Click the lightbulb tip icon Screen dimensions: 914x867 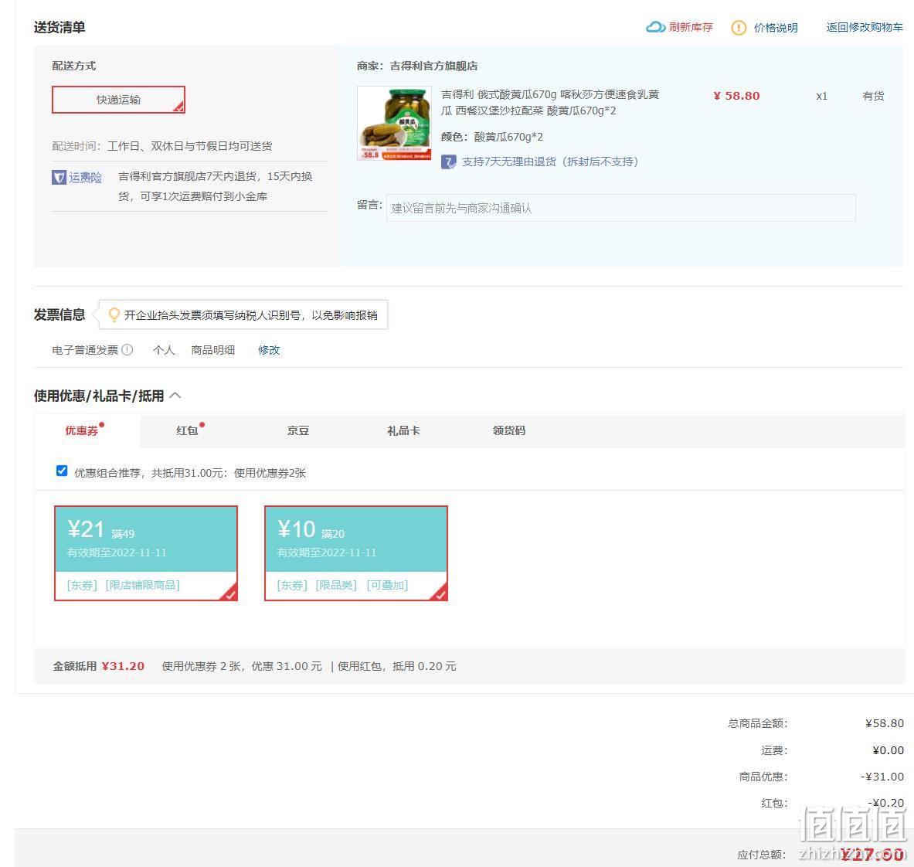click(114, 314)
